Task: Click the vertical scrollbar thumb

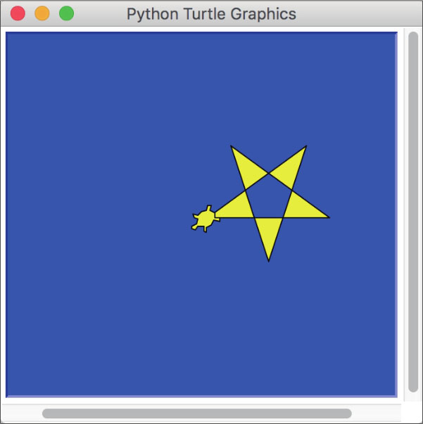Action: pyautogui.click(x=413, y=212)
